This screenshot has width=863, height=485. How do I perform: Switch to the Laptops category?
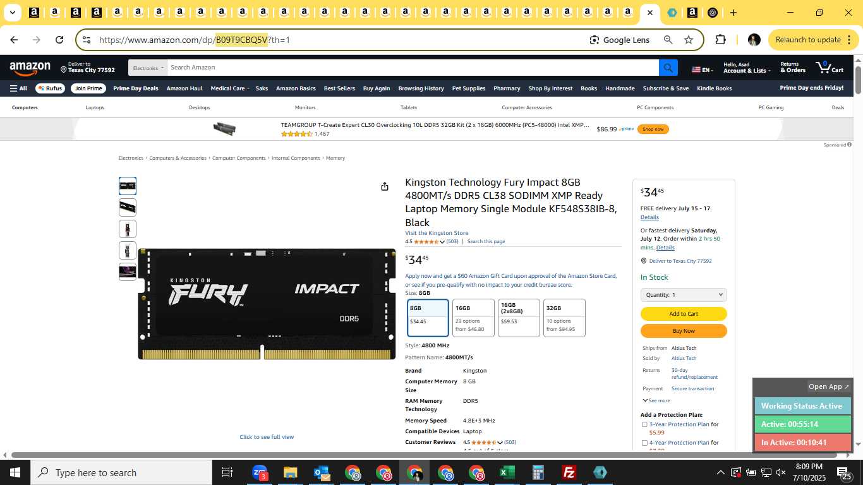[x=95, y=107]
